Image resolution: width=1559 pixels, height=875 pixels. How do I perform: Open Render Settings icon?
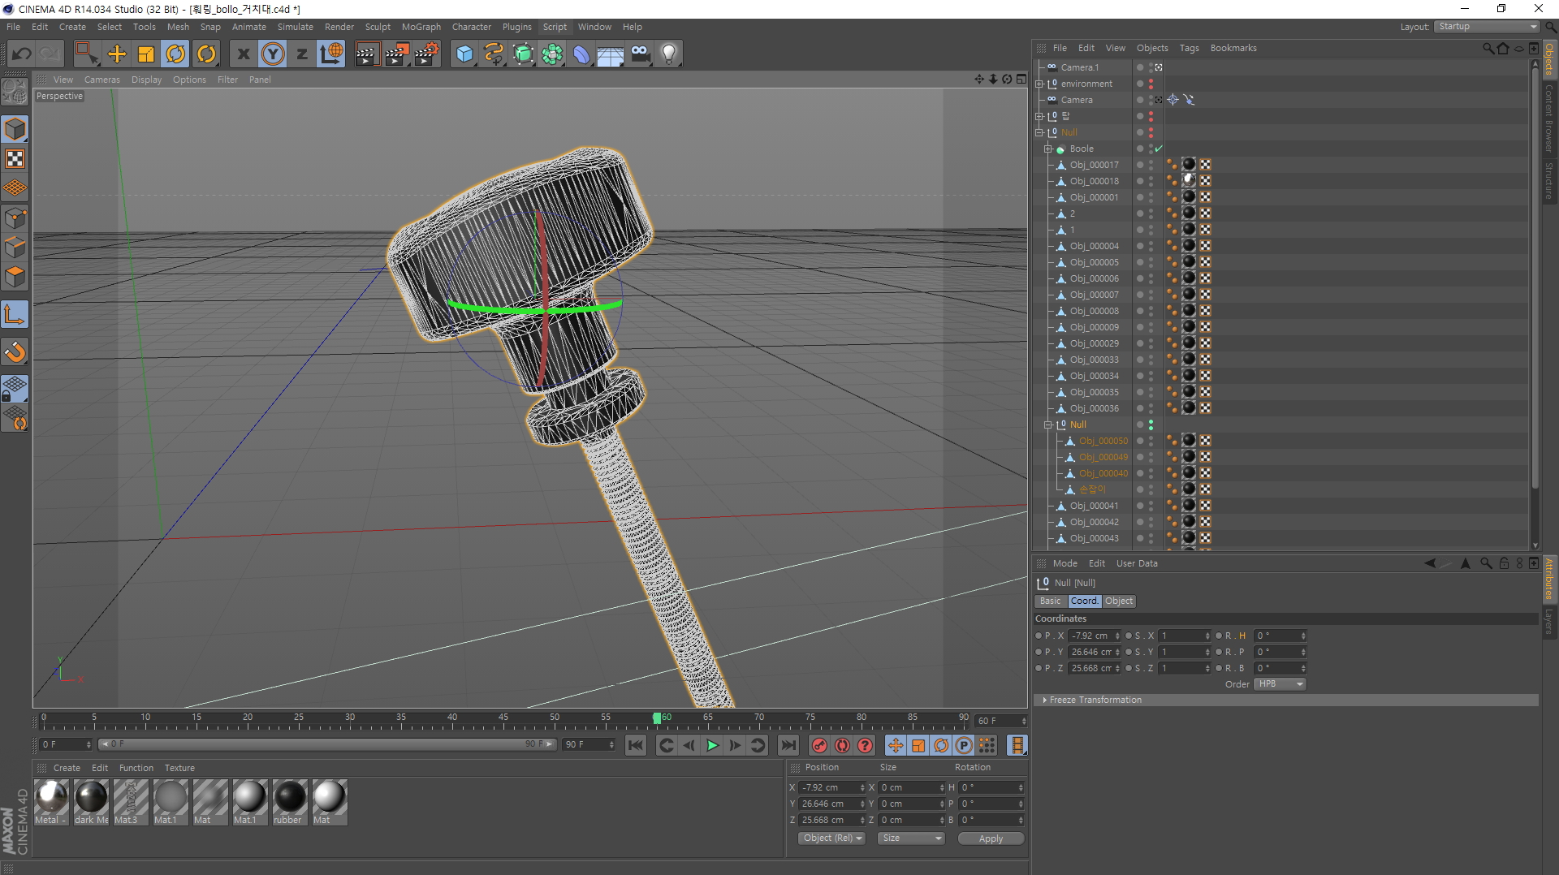[427, 54]
